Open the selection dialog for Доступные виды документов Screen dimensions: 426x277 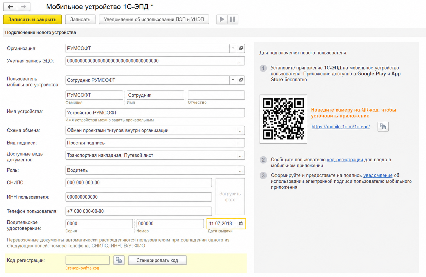pos(241,155)
